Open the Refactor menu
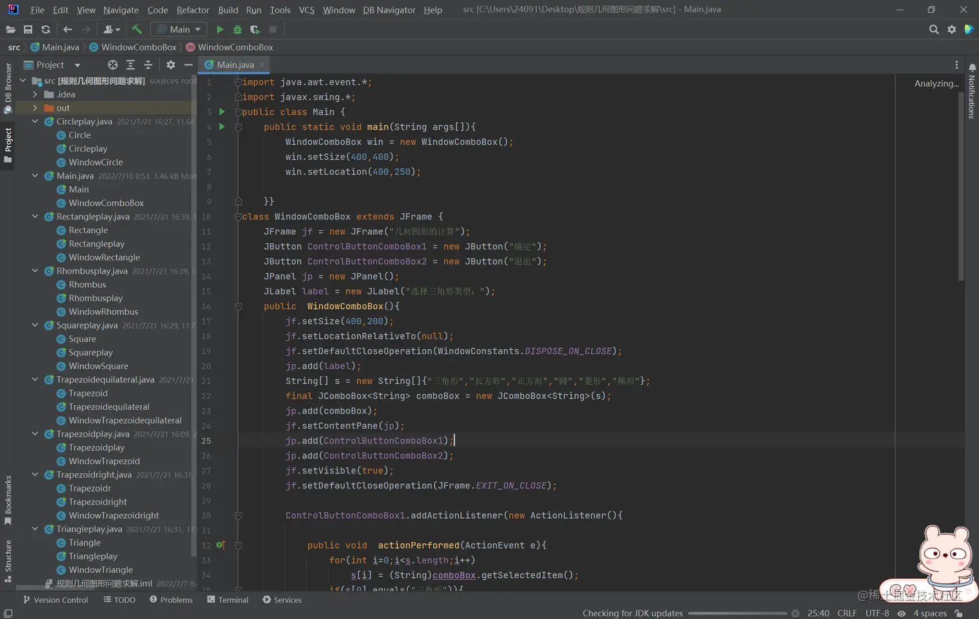Viewport: 979px width, 619px height. 193,10
